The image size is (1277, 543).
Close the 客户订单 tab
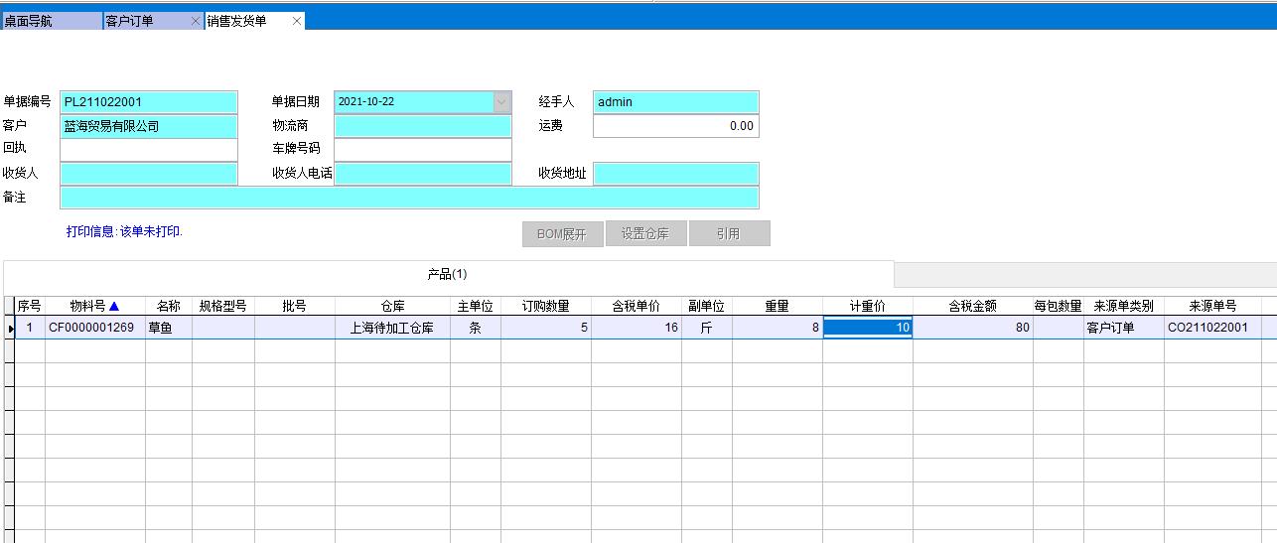pyautogui.click(x=196, y=21)
